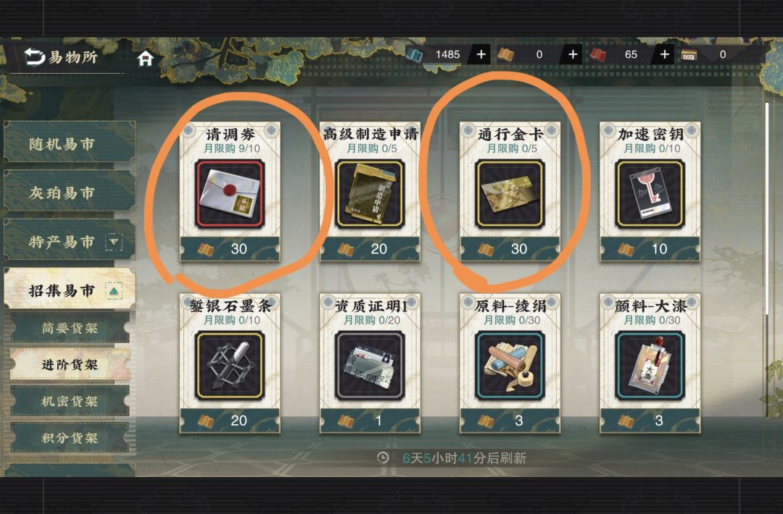Add red currency with plus button

click(664, 54)
